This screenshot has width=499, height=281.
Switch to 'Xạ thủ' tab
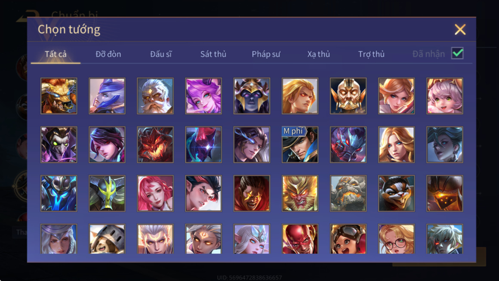(x=319, y=54)
